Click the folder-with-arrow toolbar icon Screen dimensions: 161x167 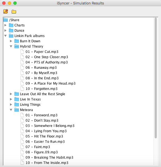[x=6, y=11]
